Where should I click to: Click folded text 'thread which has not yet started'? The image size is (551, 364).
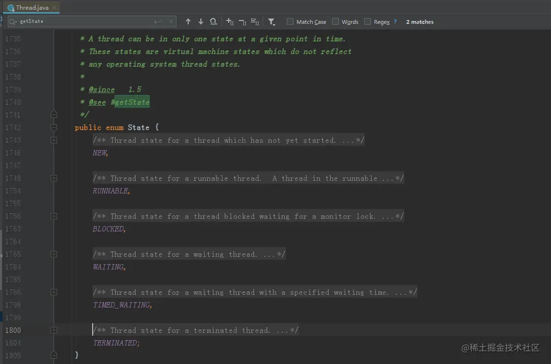pos(265,140)
